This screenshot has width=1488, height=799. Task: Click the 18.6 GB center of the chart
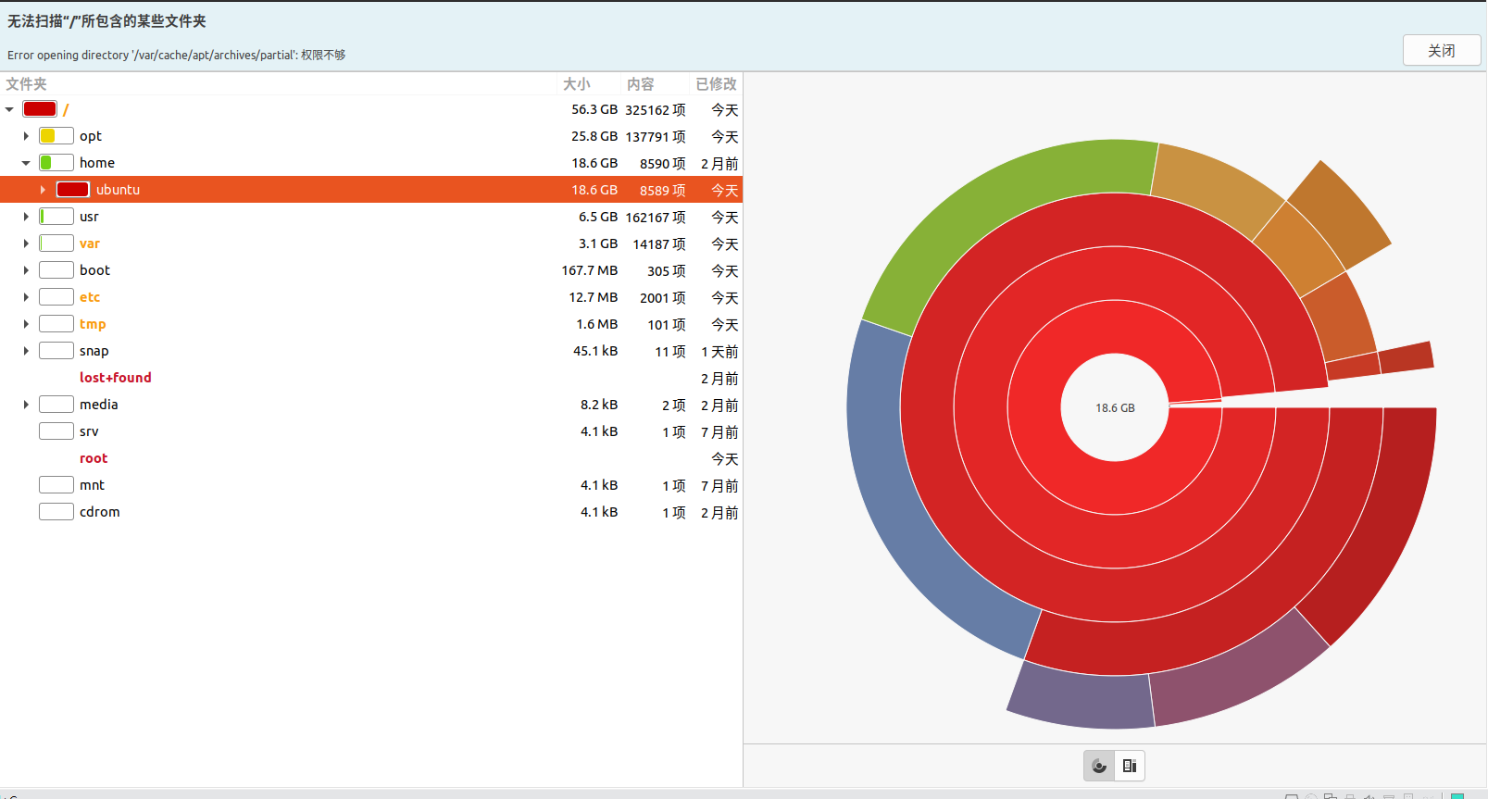coord(1115,407)
